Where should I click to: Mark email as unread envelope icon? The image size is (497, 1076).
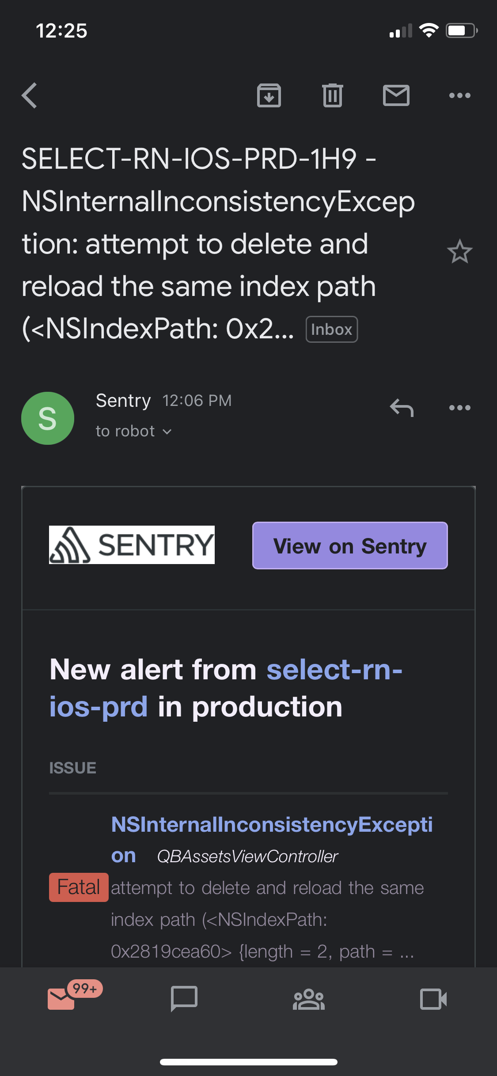pos(396,95)
